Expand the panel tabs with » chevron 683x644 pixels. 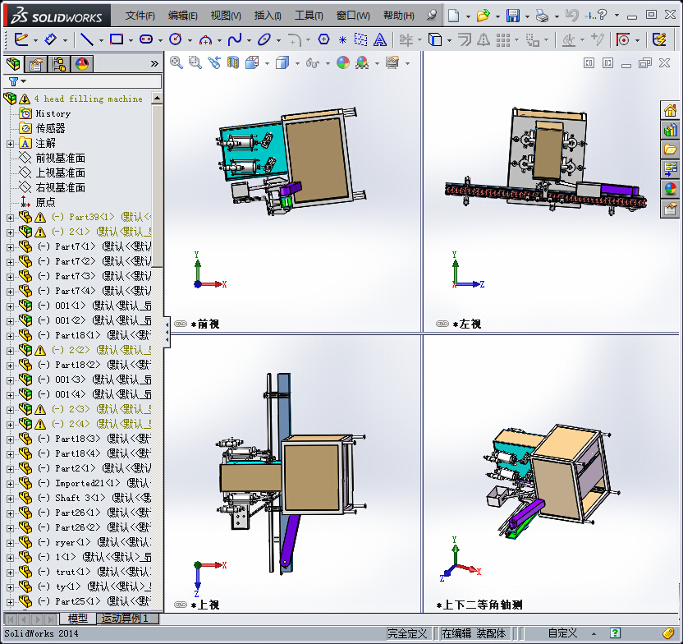[154, 63]
